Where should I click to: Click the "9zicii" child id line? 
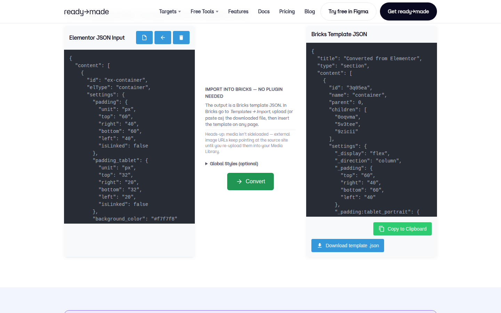coord(346,131)
